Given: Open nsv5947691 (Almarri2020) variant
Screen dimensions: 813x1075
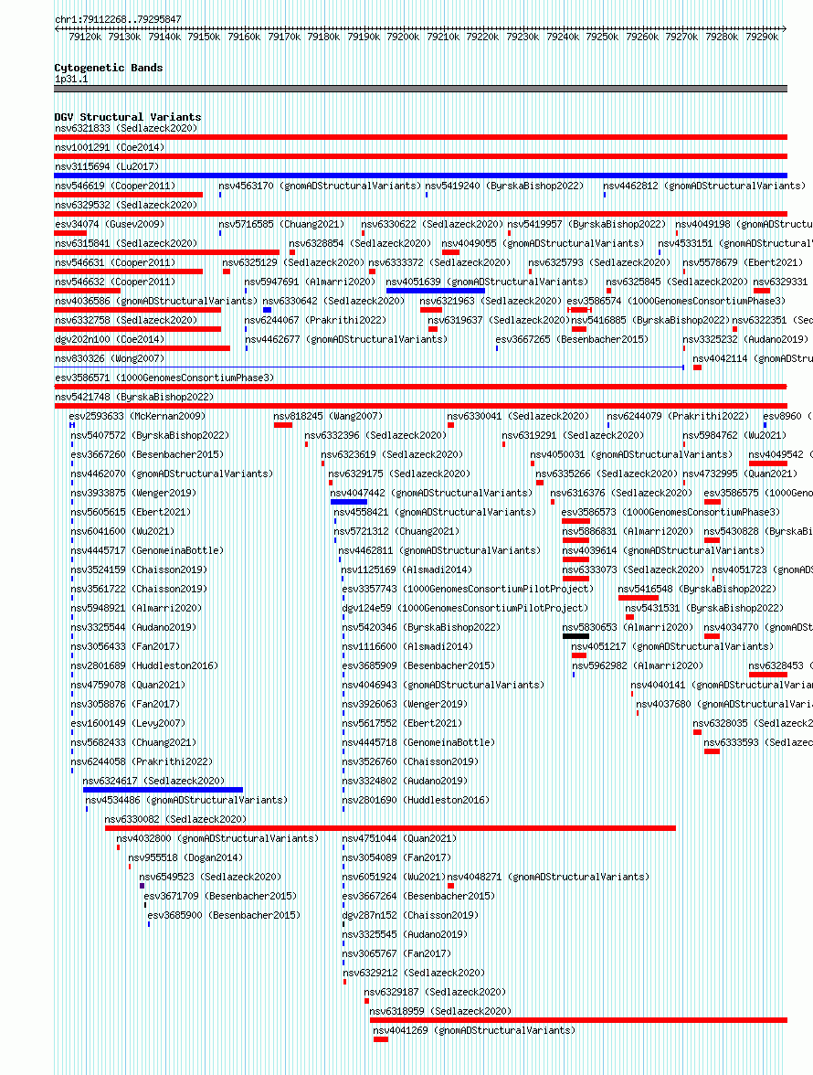Looking at the screenshot, I should click(x=311, y=282).
